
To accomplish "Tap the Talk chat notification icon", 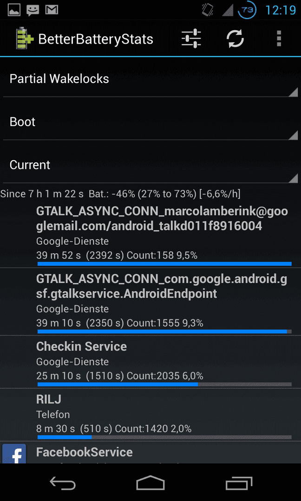I will click(x=33, y=11).
